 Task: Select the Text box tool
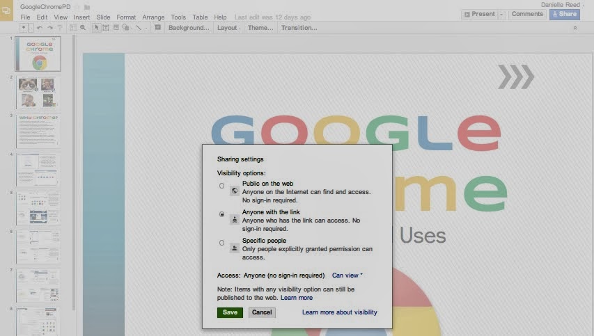pyautogui.click(x=106, y=28)
